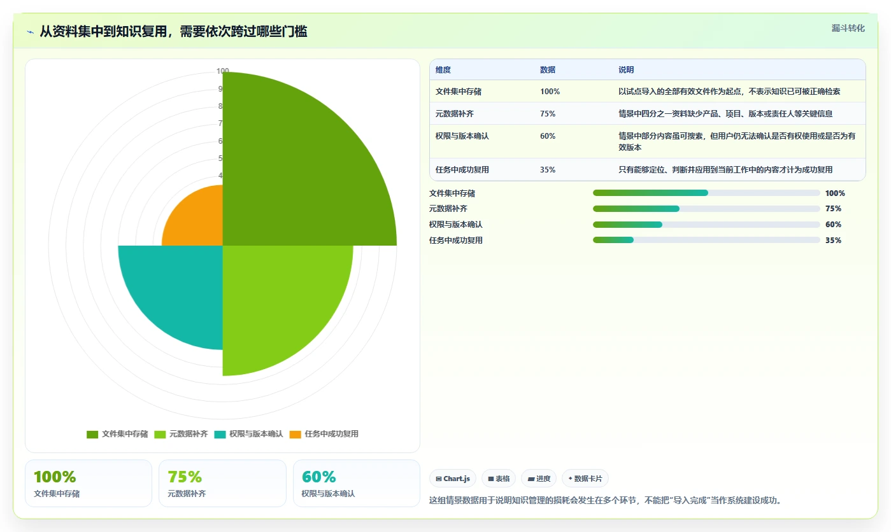Toggle the 元数据补齐 legend item

(x=181, y=434)
